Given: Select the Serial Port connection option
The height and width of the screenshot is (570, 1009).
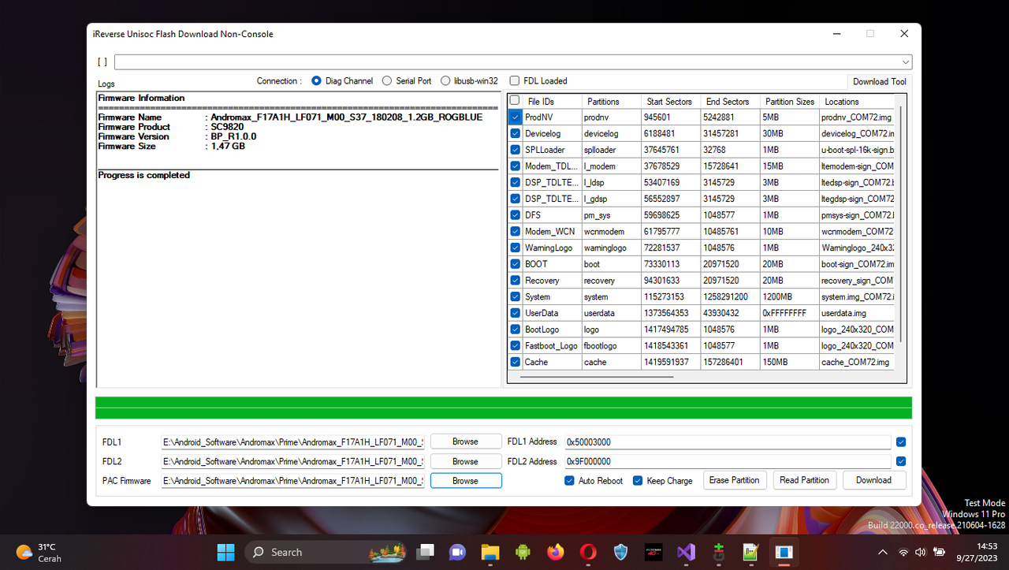Looking at the screenshot, I should tap(386, 80).
